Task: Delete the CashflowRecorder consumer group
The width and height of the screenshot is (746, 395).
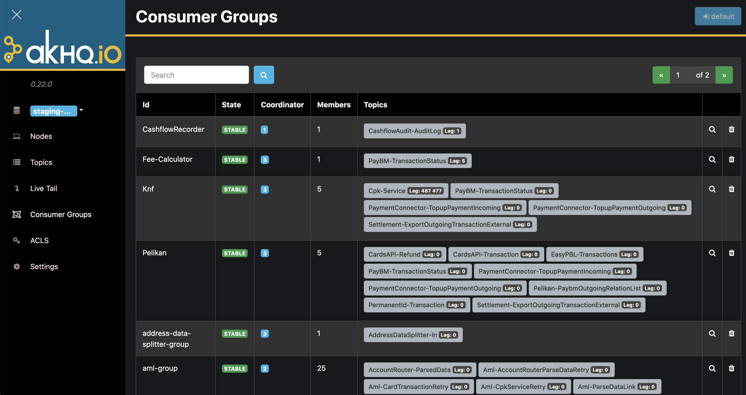Action: (731, 129)
